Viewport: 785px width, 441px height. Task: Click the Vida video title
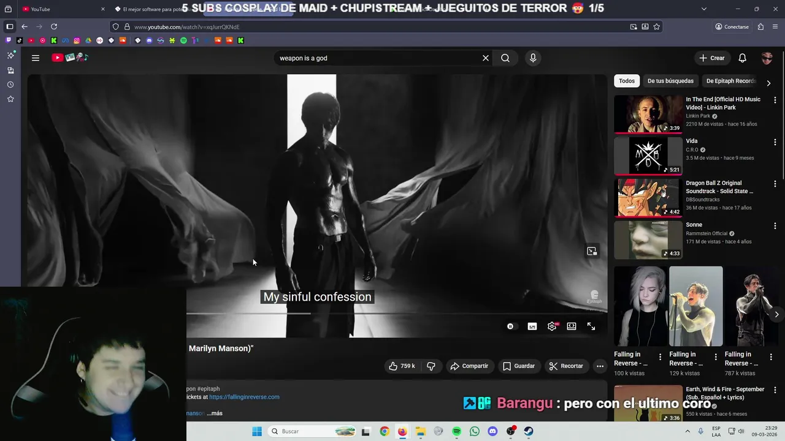click(692, 141)
